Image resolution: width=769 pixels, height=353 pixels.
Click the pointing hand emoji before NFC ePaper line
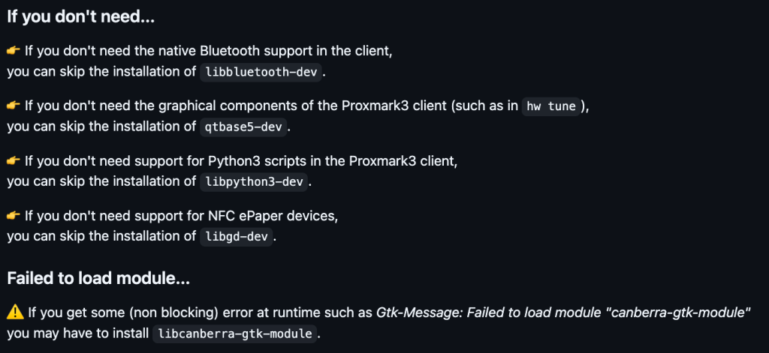coord(14,216)
